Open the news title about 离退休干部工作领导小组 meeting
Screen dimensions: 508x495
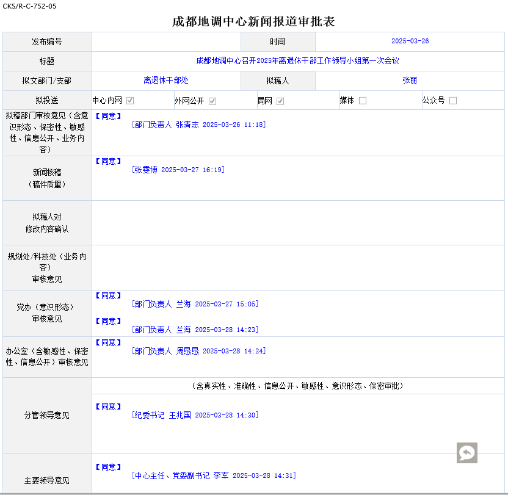pos(297,61)
